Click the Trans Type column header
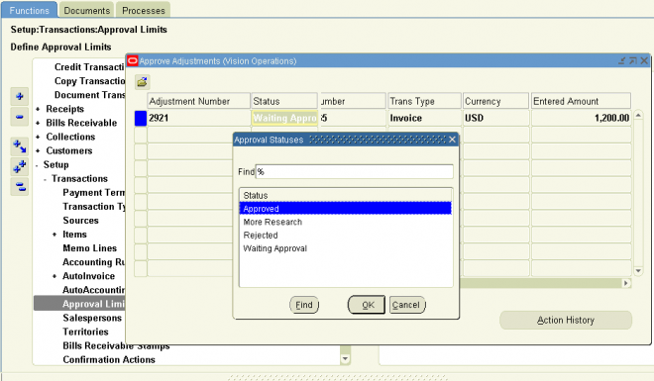This screenshot has width=654, height=381. click(424, 101)
